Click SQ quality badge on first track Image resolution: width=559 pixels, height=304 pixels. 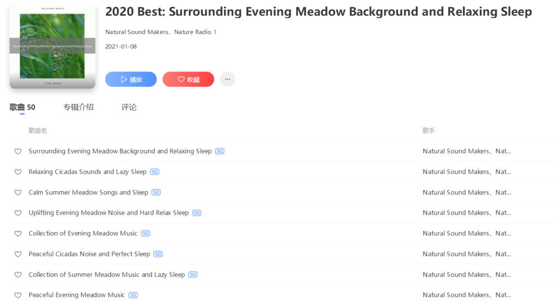[x=219, y=151]
